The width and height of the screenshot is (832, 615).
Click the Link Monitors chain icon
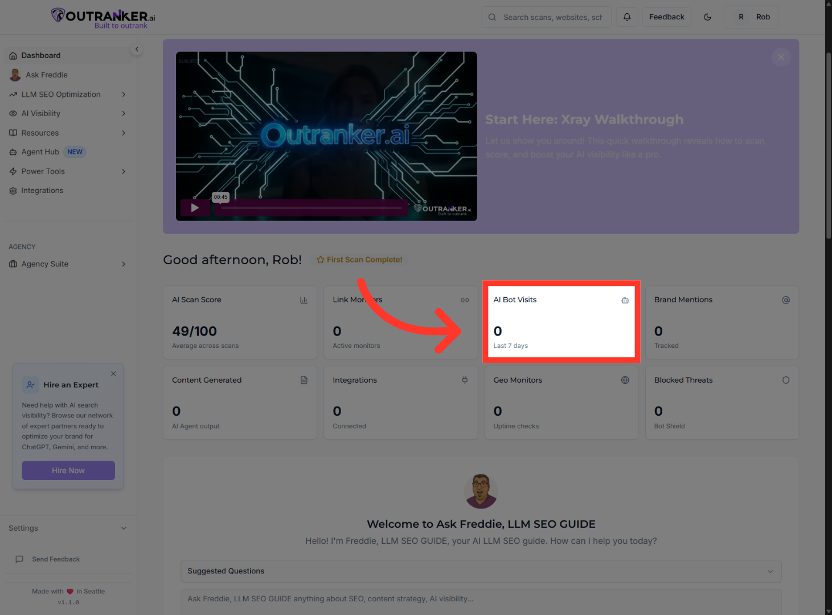point(465,300)
